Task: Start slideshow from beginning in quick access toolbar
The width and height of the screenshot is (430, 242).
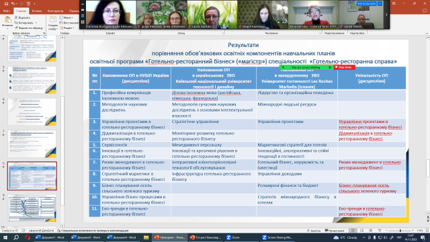Action: (28, 4)
